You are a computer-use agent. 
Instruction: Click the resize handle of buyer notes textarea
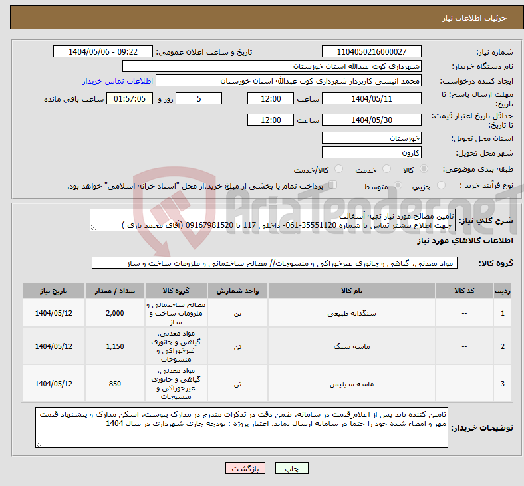[x=39, y=444]
